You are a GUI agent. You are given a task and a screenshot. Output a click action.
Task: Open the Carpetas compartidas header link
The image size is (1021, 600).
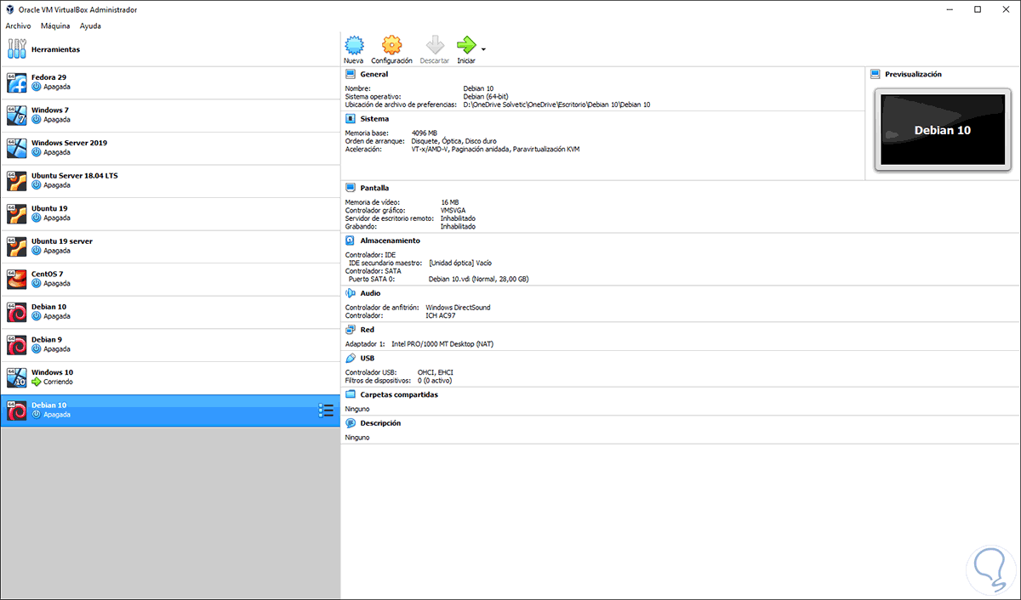click(399, 394)
